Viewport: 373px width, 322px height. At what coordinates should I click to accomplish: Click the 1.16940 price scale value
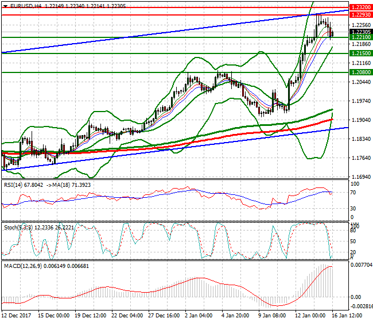(361, 177)
